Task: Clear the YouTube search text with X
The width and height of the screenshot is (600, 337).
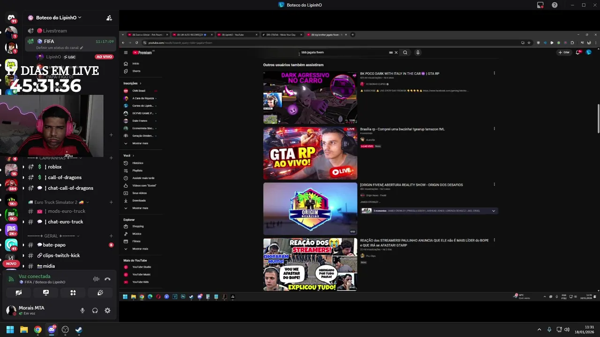Action: click(x=396, y=52)
